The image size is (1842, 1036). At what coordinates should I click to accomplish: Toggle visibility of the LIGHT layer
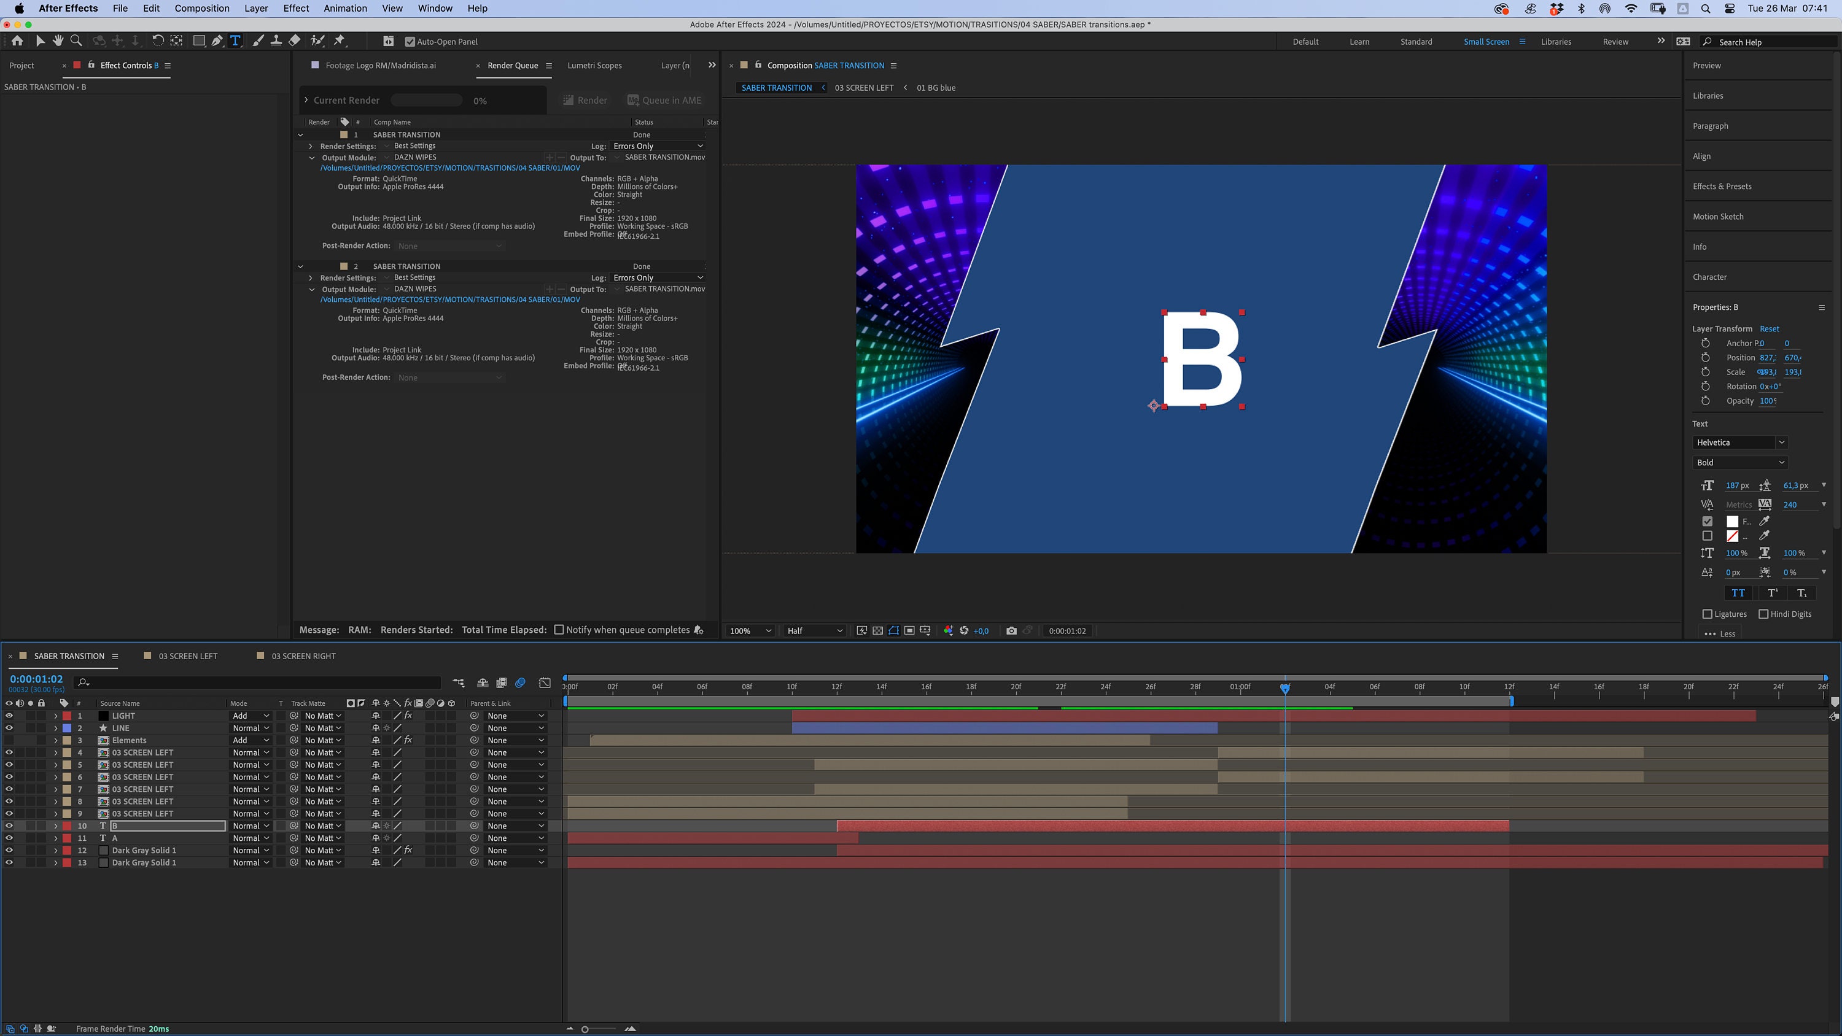[x=9, y=715]
